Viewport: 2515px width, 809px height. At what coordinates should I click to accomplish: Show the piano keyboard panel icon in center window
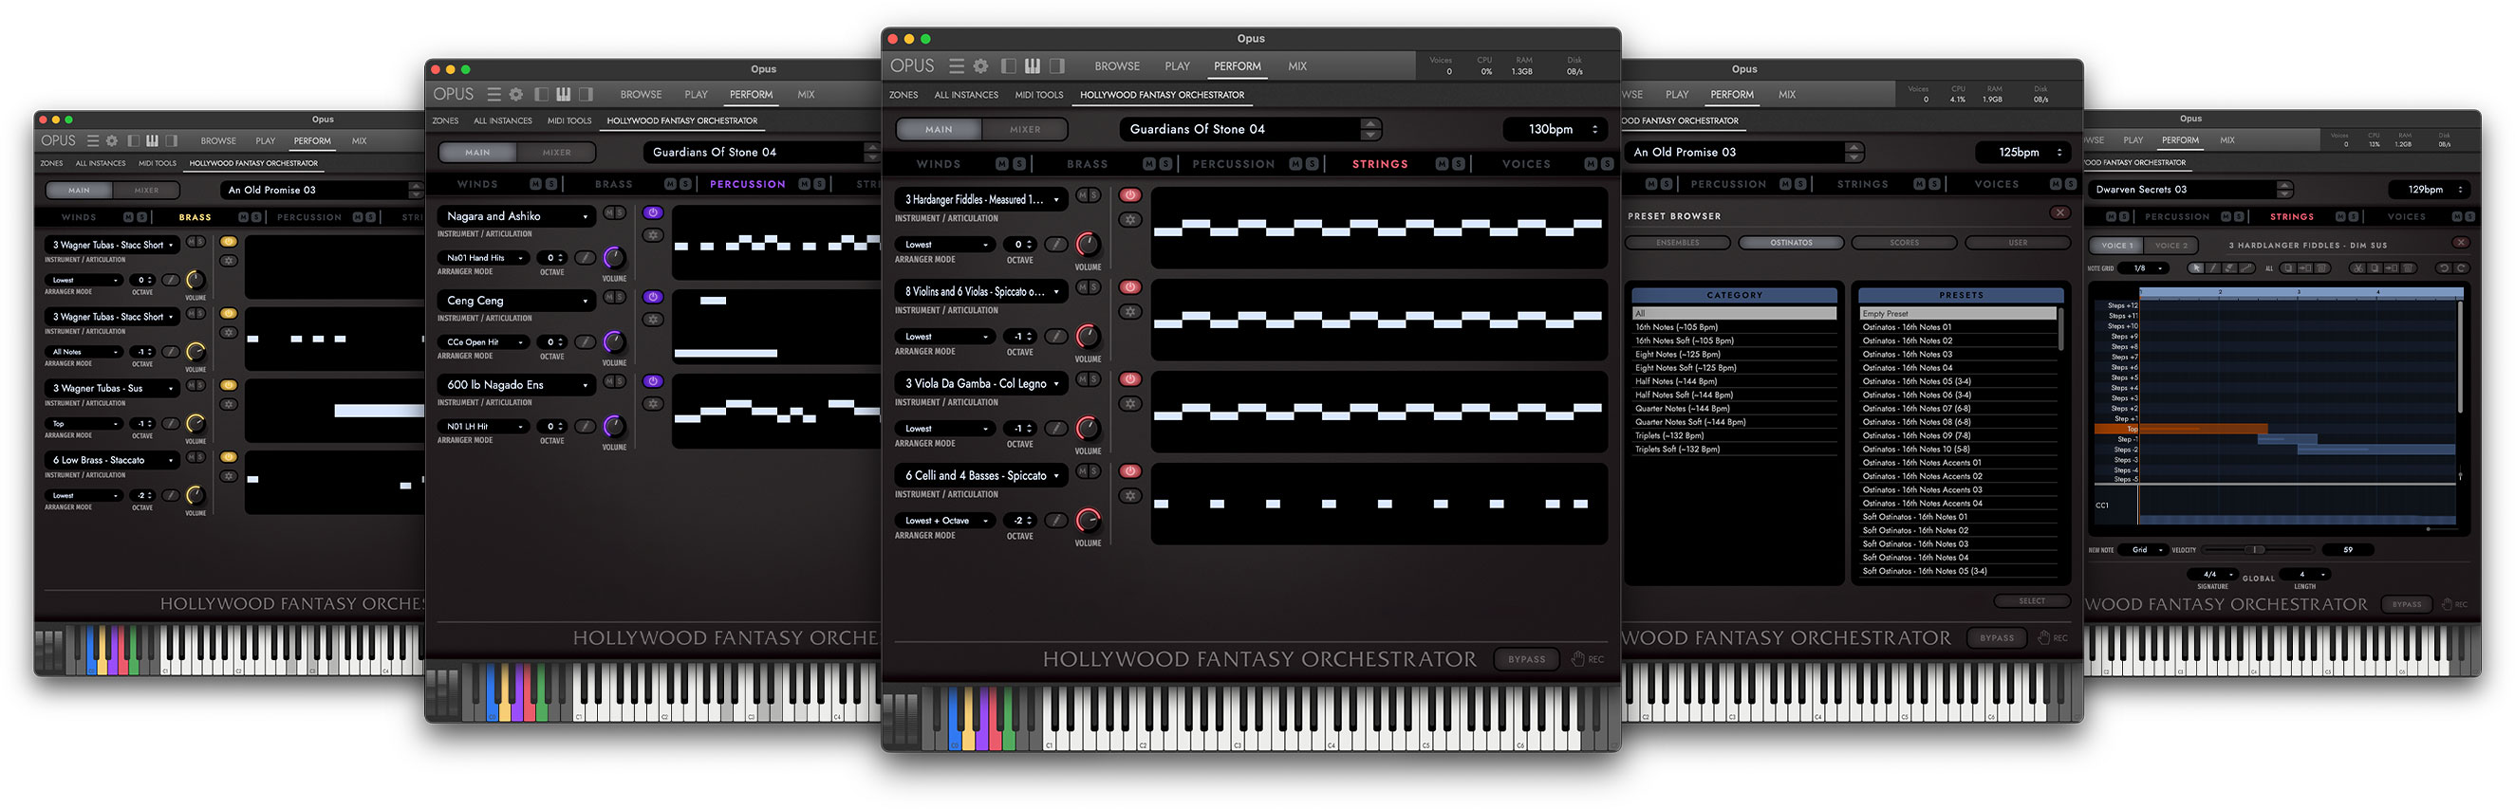[x=1032, y=66]
